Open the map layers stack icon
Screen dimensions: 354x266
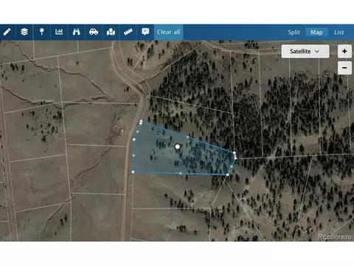point(24,32)
